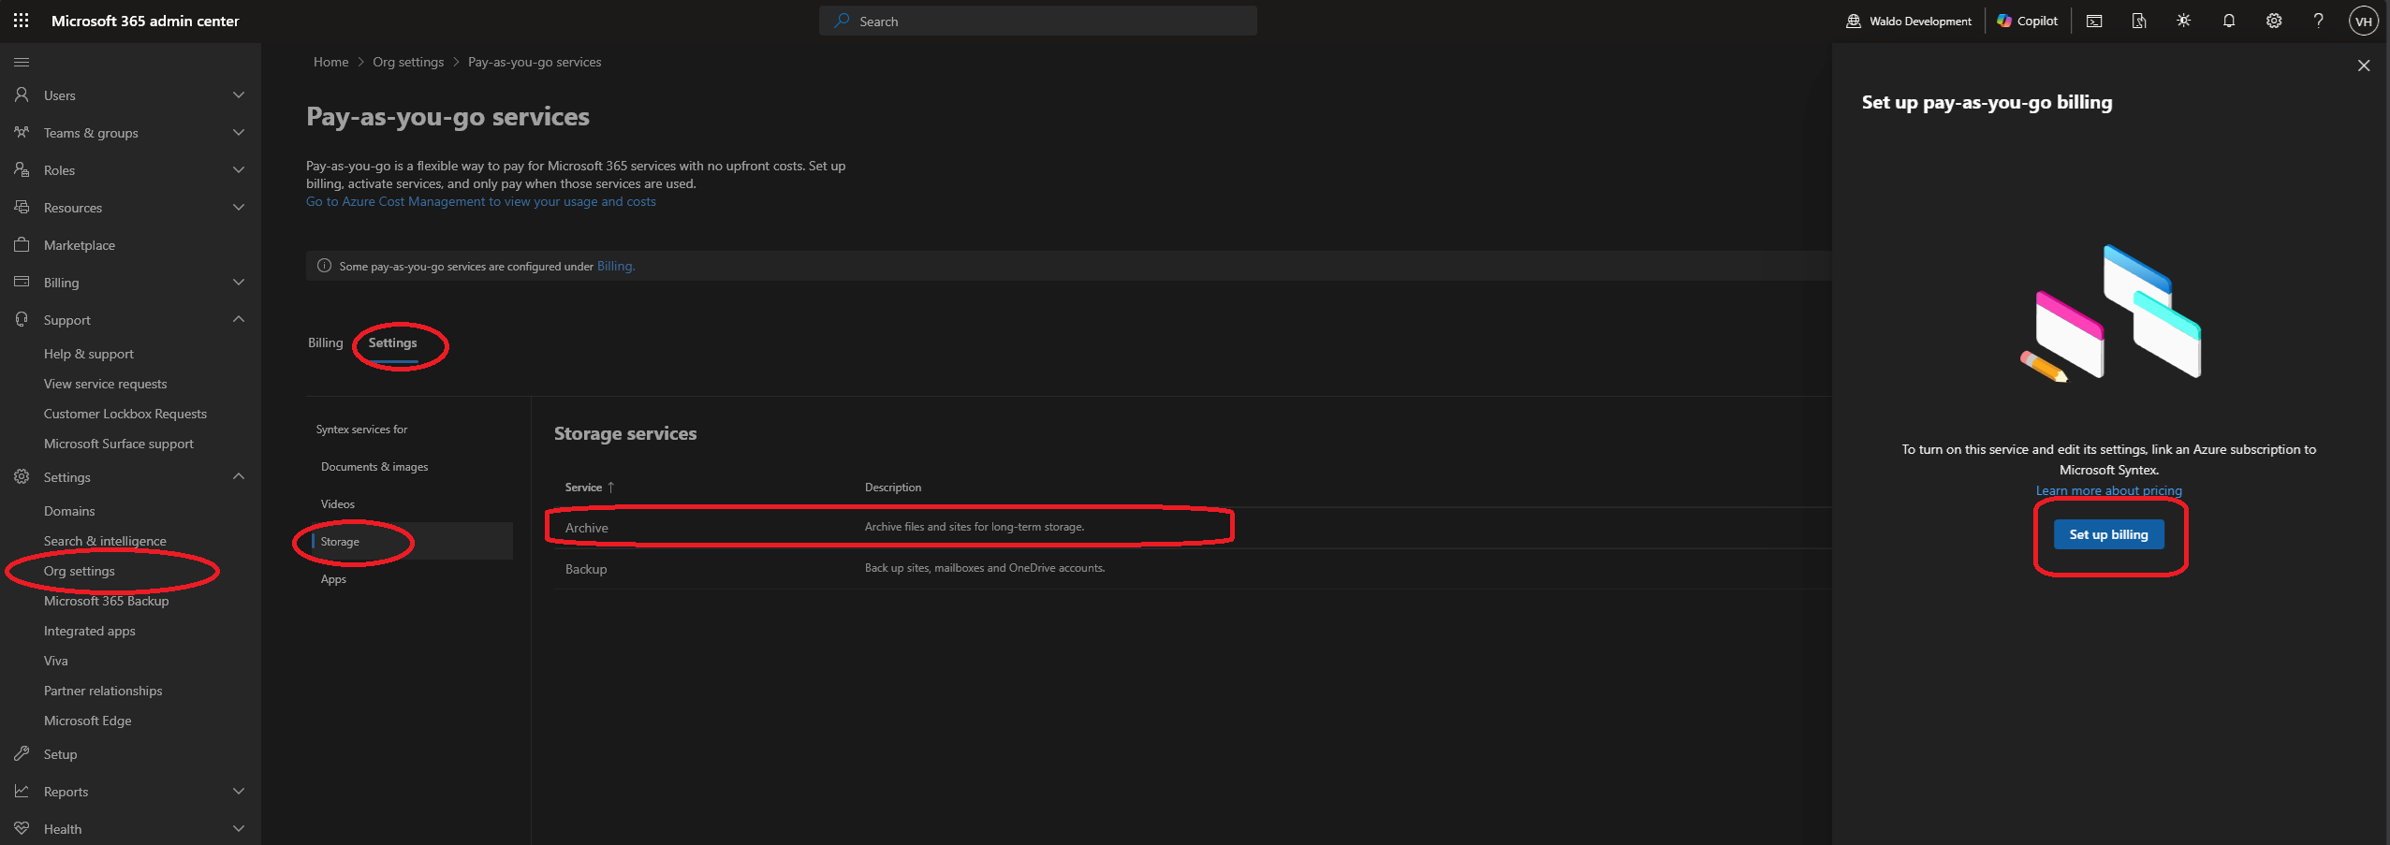The width and height of the screenshot is (2390, 845).
Task: Go to Org settings breadcrumb
Action: (x=408, y=62)
